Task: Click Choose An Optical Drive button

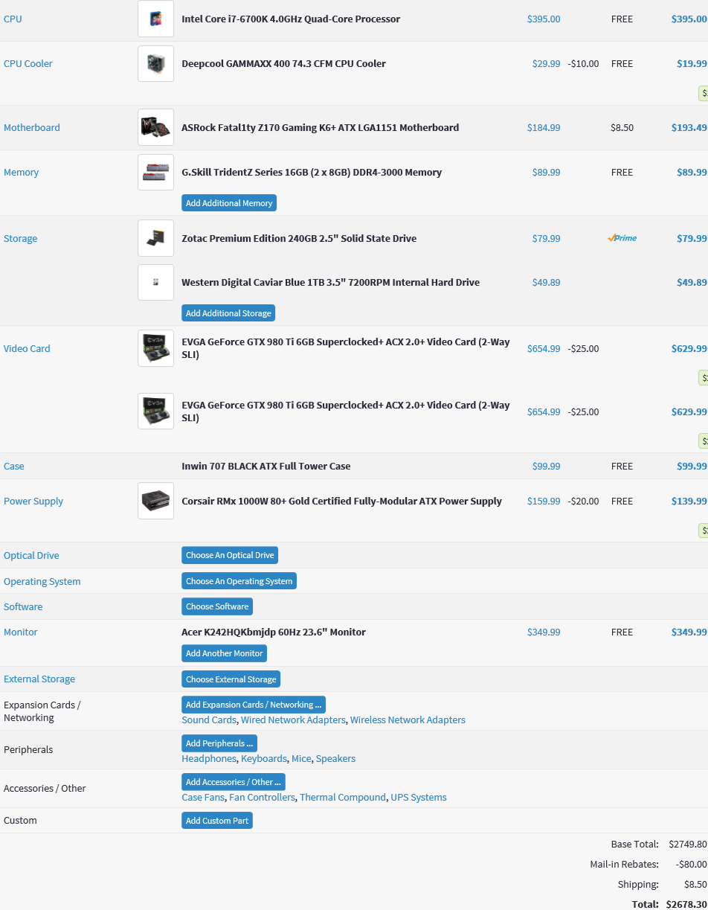Action: click(230, 555)
